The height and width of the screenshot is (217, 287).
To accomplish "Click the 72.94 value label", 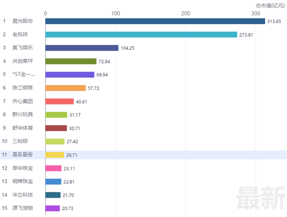I will [x=104, y=61].
